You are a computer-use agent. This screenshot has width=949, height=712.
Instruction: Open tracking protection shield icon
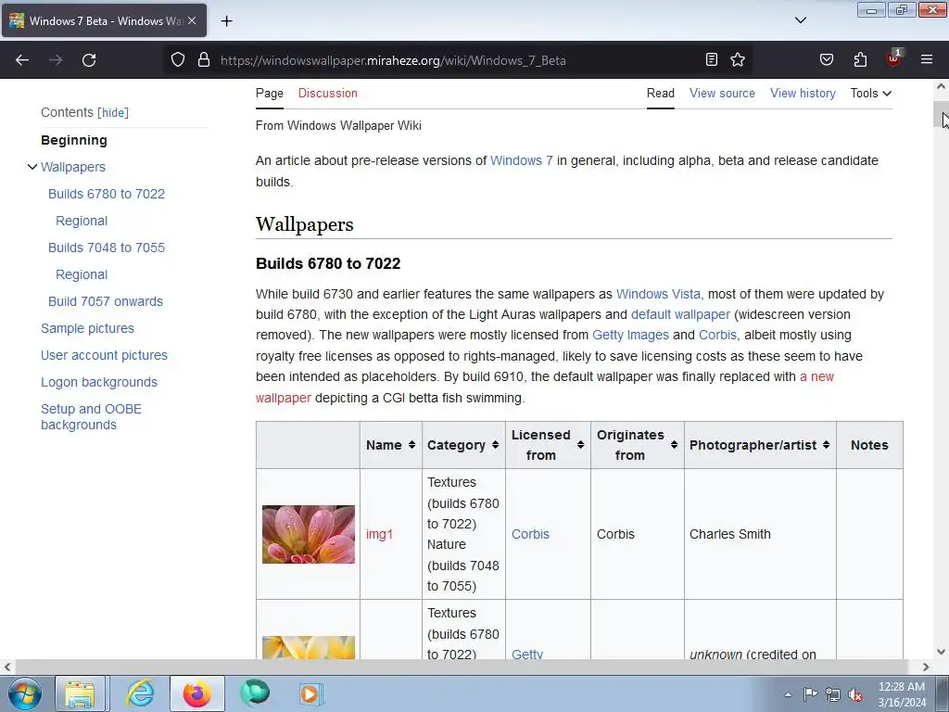177,60
